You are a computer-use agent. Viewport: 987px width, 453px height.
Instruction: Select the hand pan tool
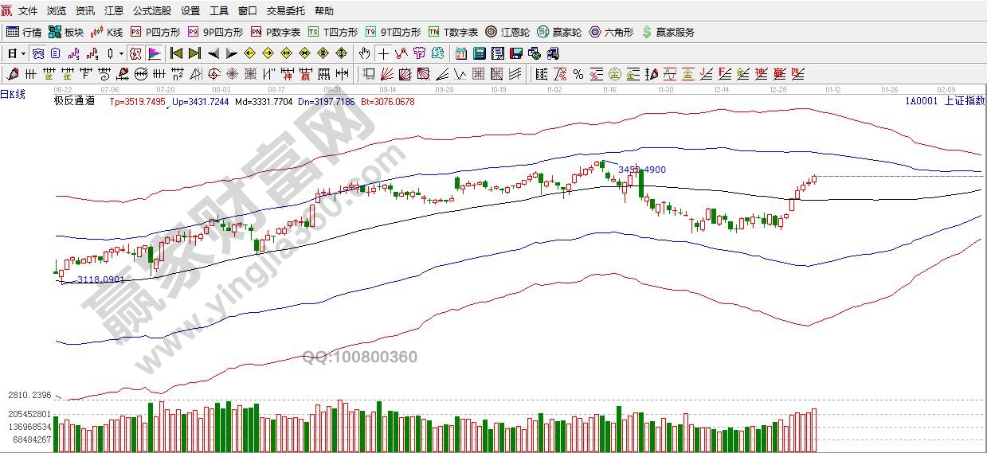click(x=364, y=53)
